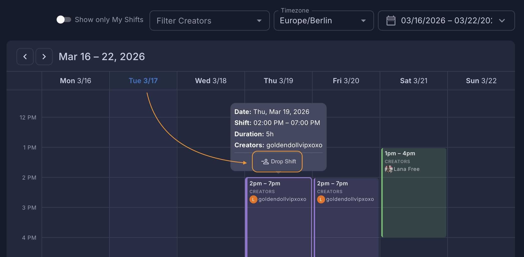Click the Show only My Shifts label
The height and width of the screenshot is (257, 524).
tap(109, 20)
